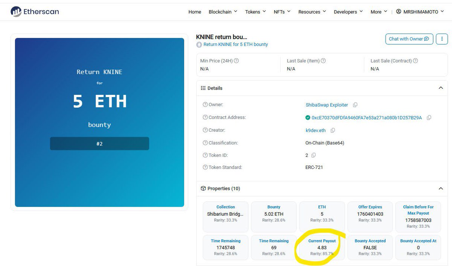Copy the ShibaSwap Exploiter owner address
The width and height of the screenshot is (452, 266).
[355, 105]
